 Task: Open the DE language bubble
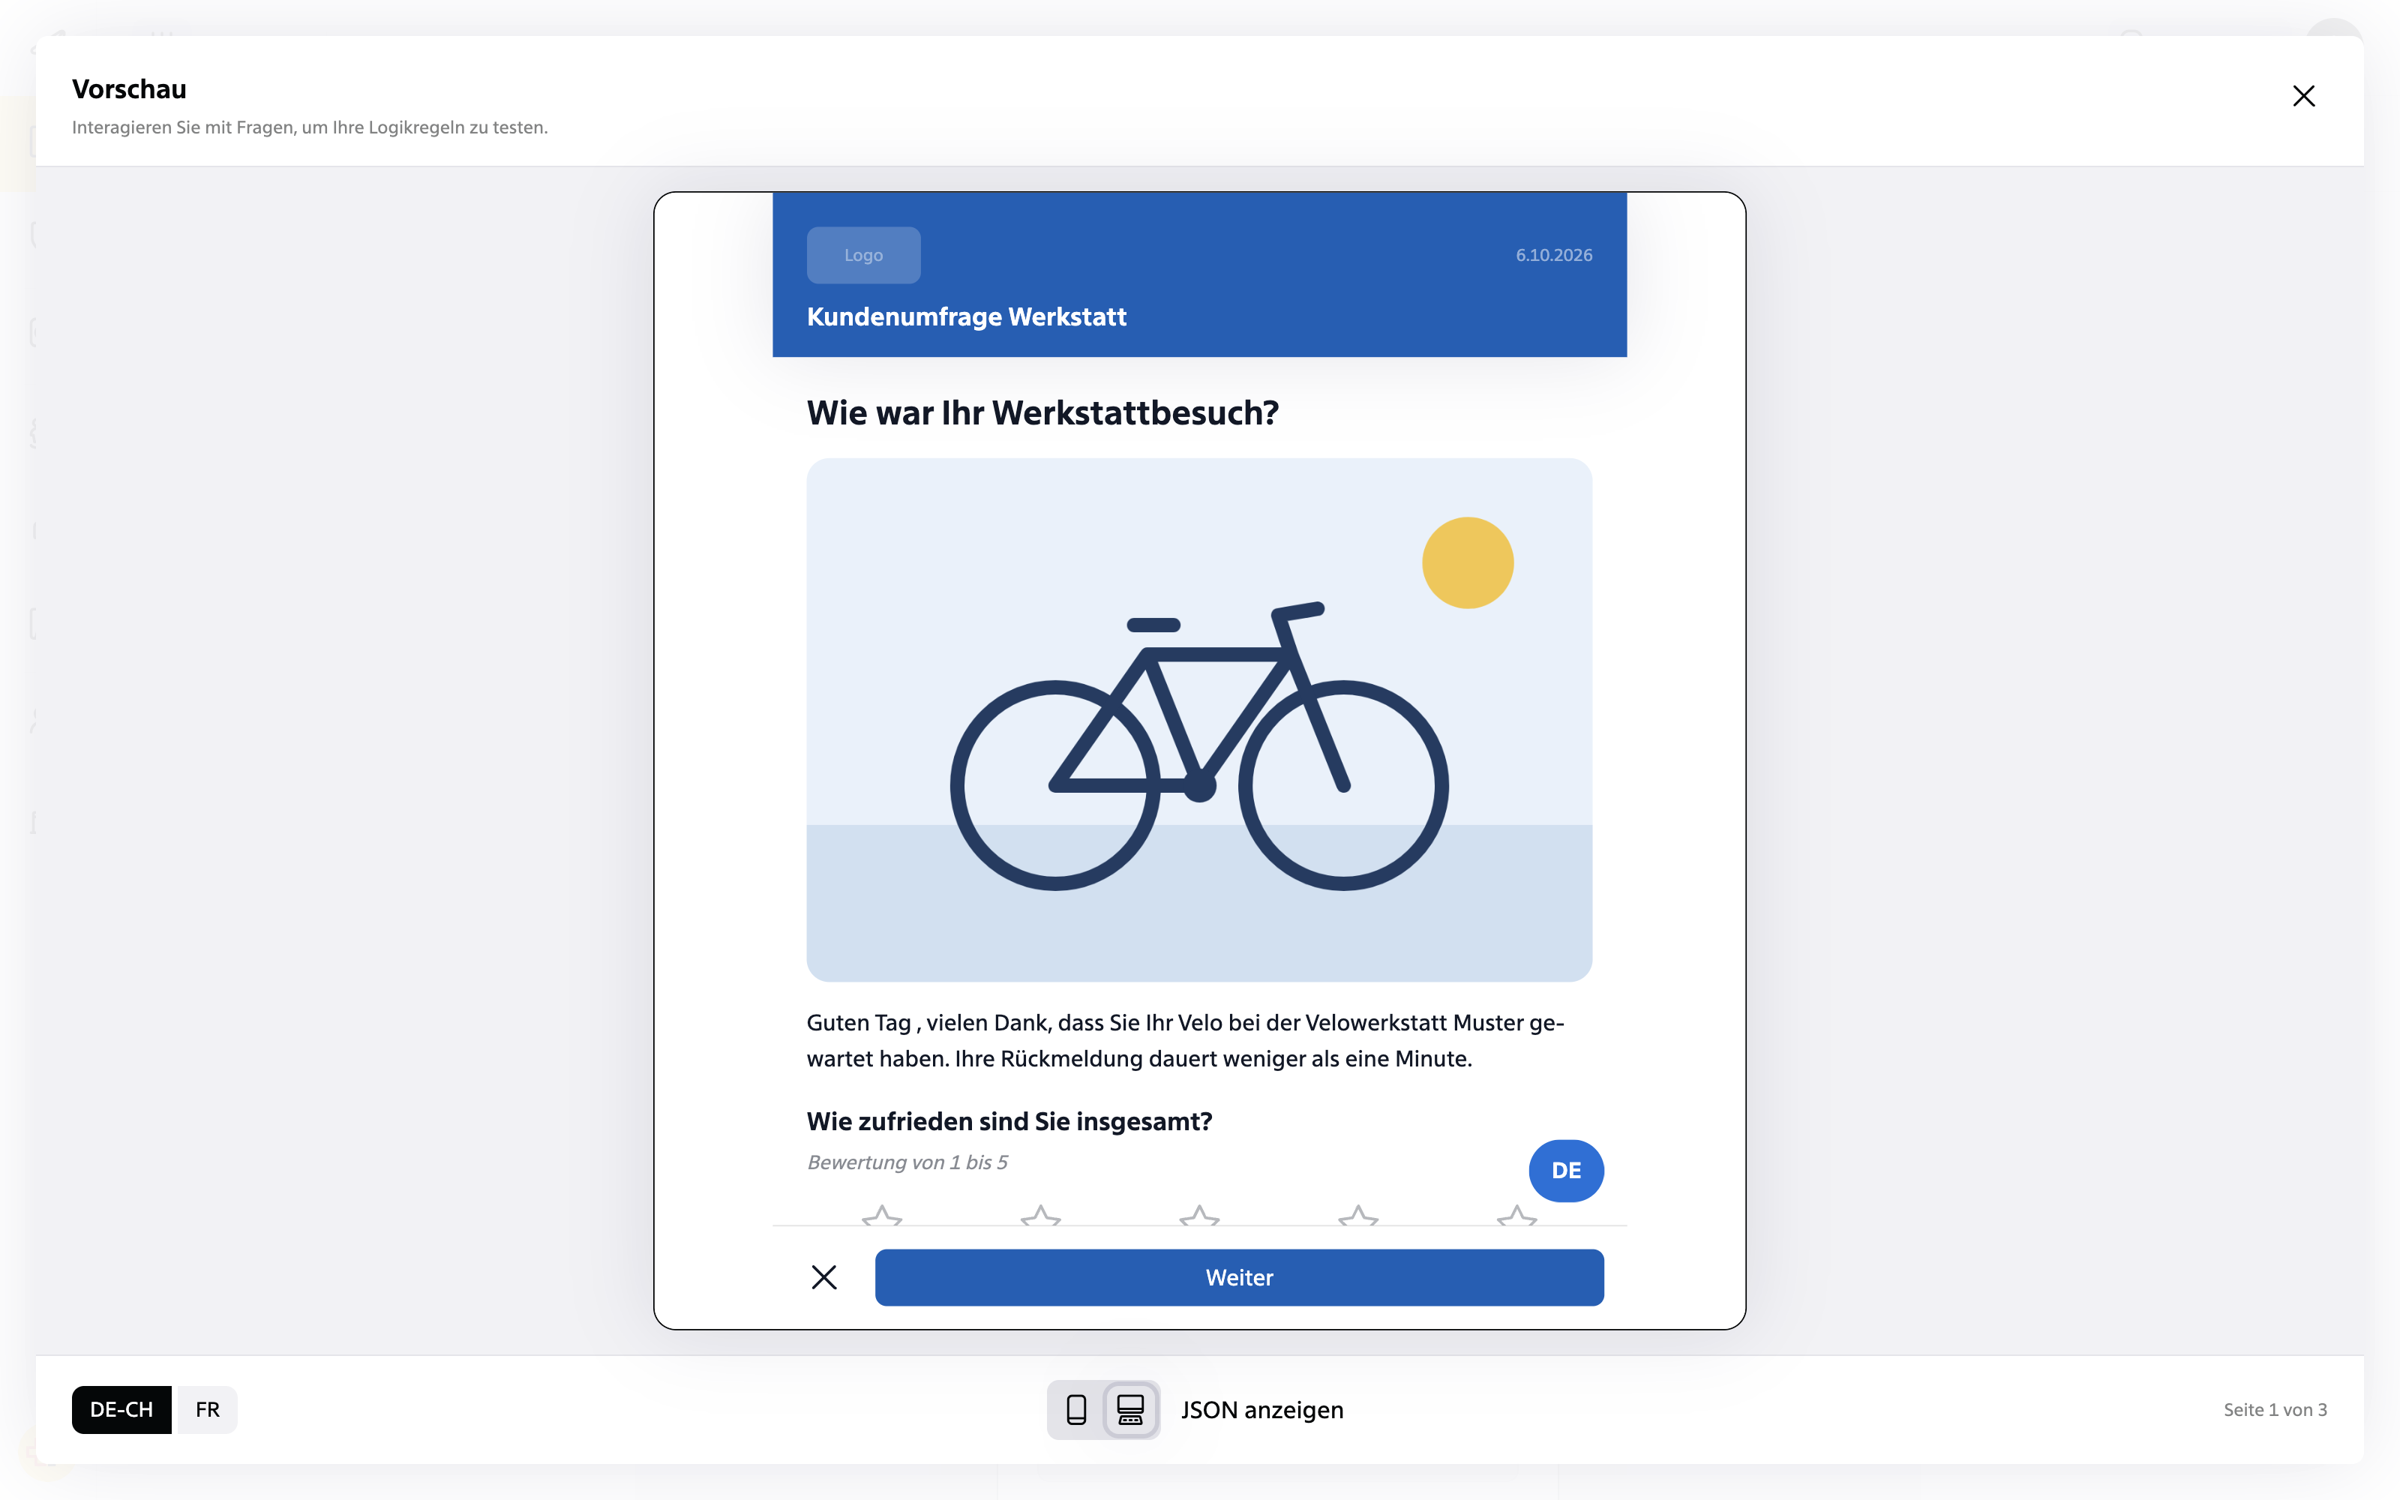point(1566,1171)
